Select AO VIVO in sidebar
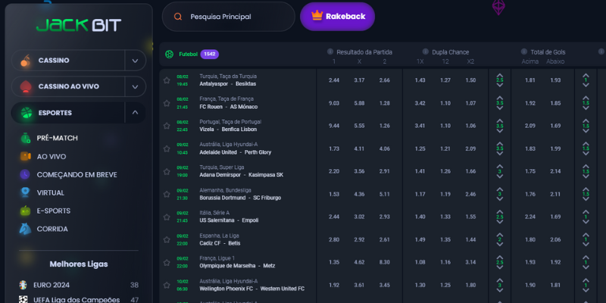The image size is (606, 303). [x=52, y=157]
